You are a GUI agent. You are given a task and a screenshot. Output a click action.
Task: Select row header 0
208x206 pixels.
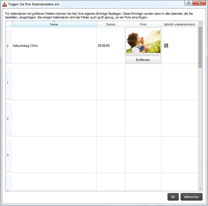coord(9,46)
